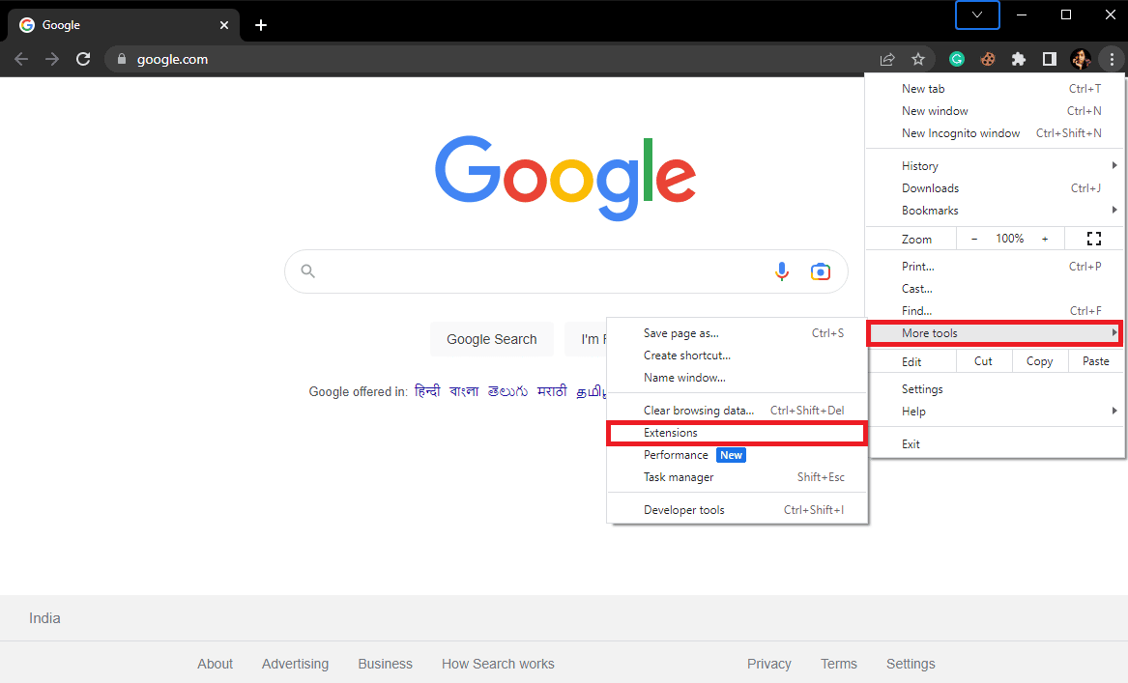Open the Privacy footer link
This screenshot has width=1128, height=683.
tap(769, 664)
